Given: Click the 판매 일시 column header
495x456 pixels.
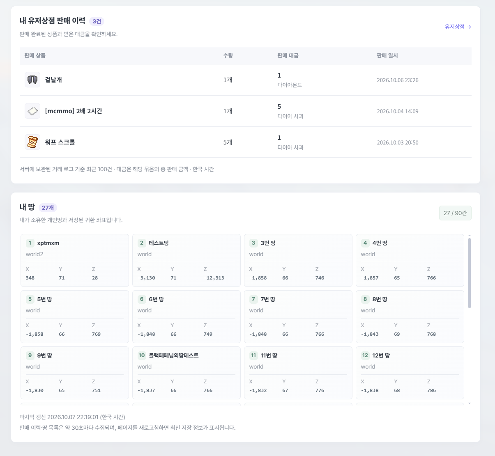Looking at the screenshot, I should (387, 55).
